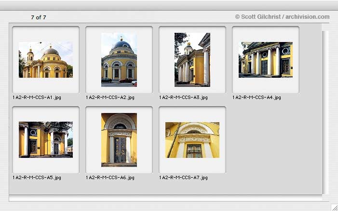Select the 1A2-R-M-CCS-A2 blue dome thumbnail
The width and height of the screenshot is (338, 211).
(119, 60)
